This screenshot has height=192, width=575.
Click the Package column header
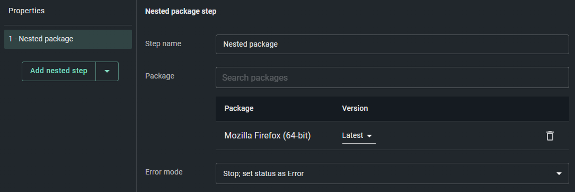tap(238, 108)
